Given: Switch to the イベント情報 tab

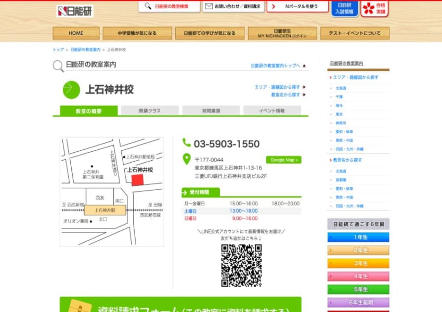Looking at the screenshot, I should 272,111.
